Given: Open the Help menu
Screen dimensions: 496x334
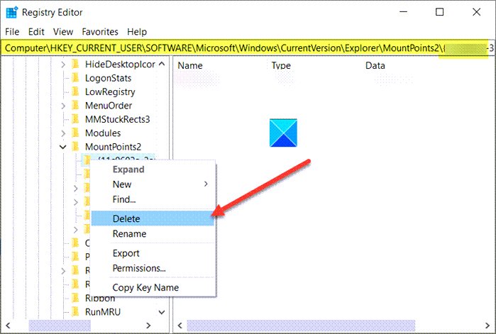Looking at the screenshot, I should pyautogui.click(x=137, y=32).
